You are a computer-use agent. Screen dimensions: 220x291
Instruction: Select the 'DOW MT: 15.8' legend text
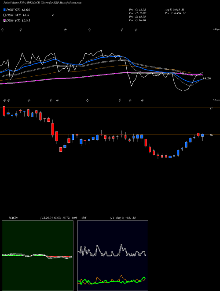point(18,15)
